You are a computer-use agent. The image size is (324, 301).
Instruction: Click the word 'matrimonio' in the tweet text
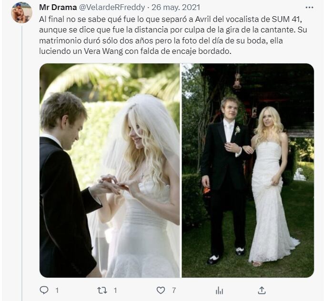click(59, 41)
